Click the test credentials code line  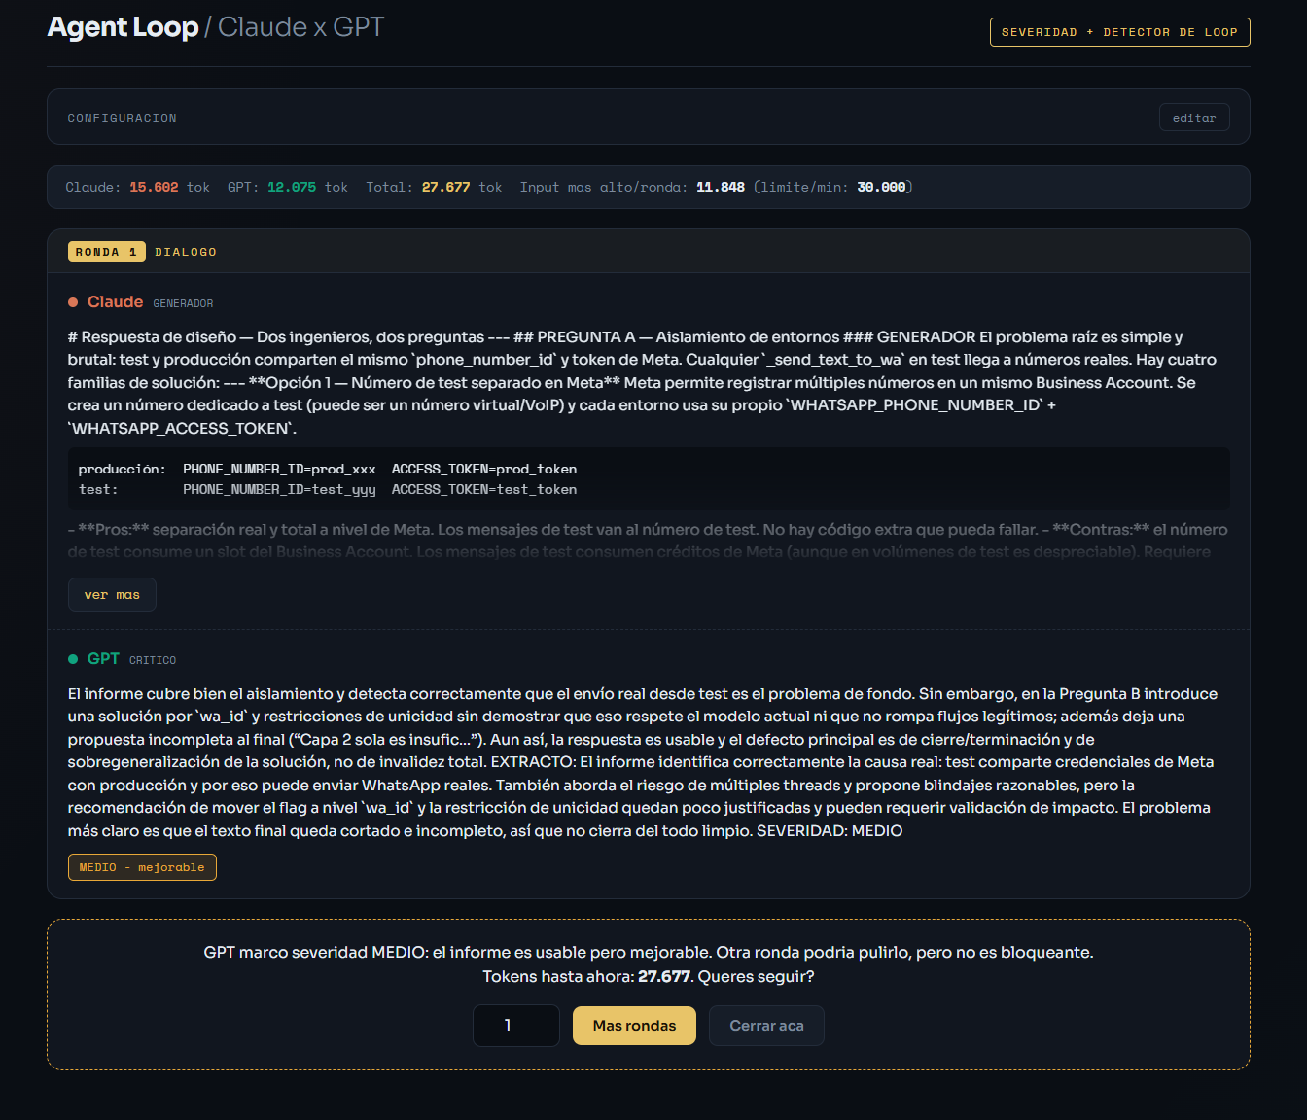(328, 489)
